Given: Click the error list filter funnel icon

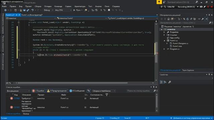Looking at the screenshot, I should point(107,95).
